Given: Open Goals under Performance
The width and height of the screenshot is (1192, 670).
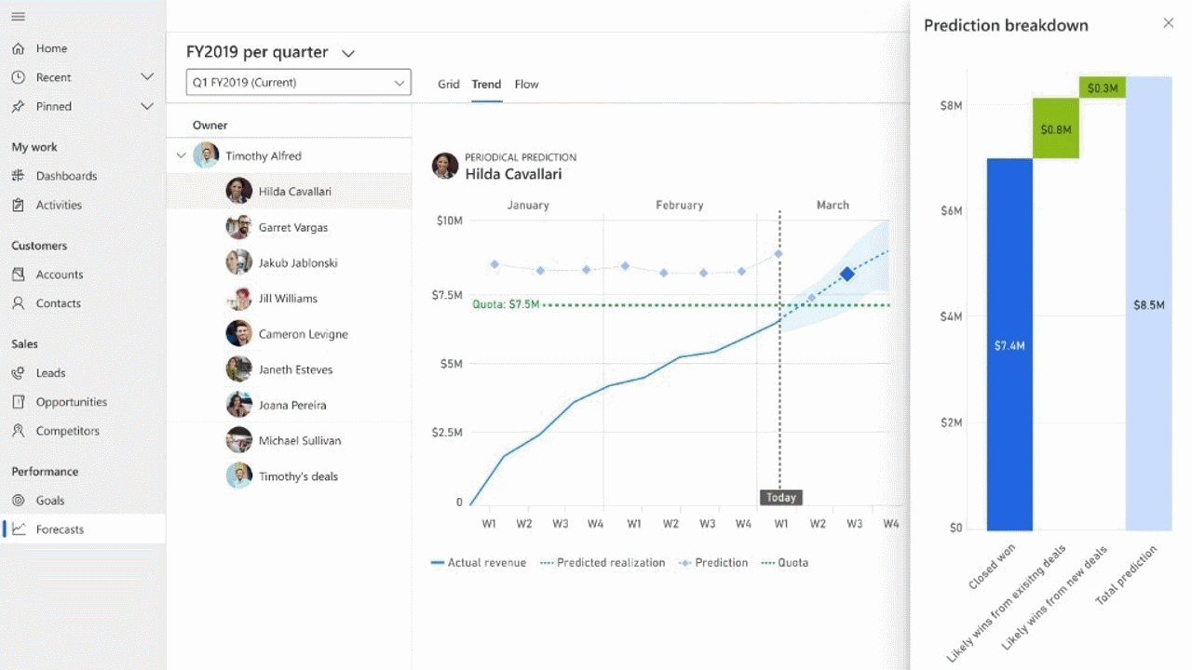Looking at the screenshot, I should 50,501.
